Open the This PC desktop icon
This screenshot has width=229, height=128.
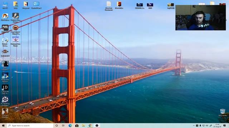(x=5, y=5)
